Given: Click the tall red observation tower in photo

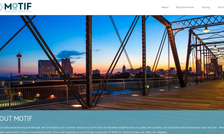Looking at the screenshot, I should (x=19, y=62).
